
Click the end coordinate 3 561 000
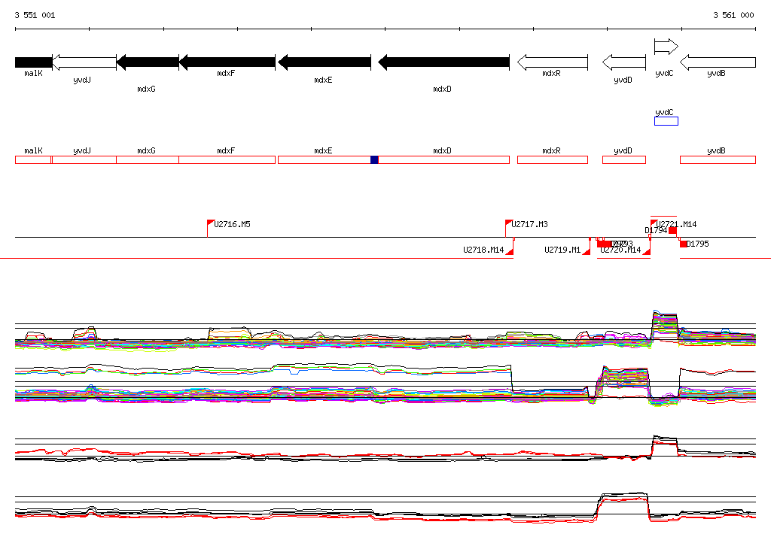[733, 15]
